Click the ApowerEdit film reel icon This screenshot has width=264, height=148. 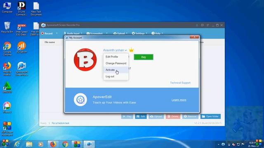click(80, 99)
